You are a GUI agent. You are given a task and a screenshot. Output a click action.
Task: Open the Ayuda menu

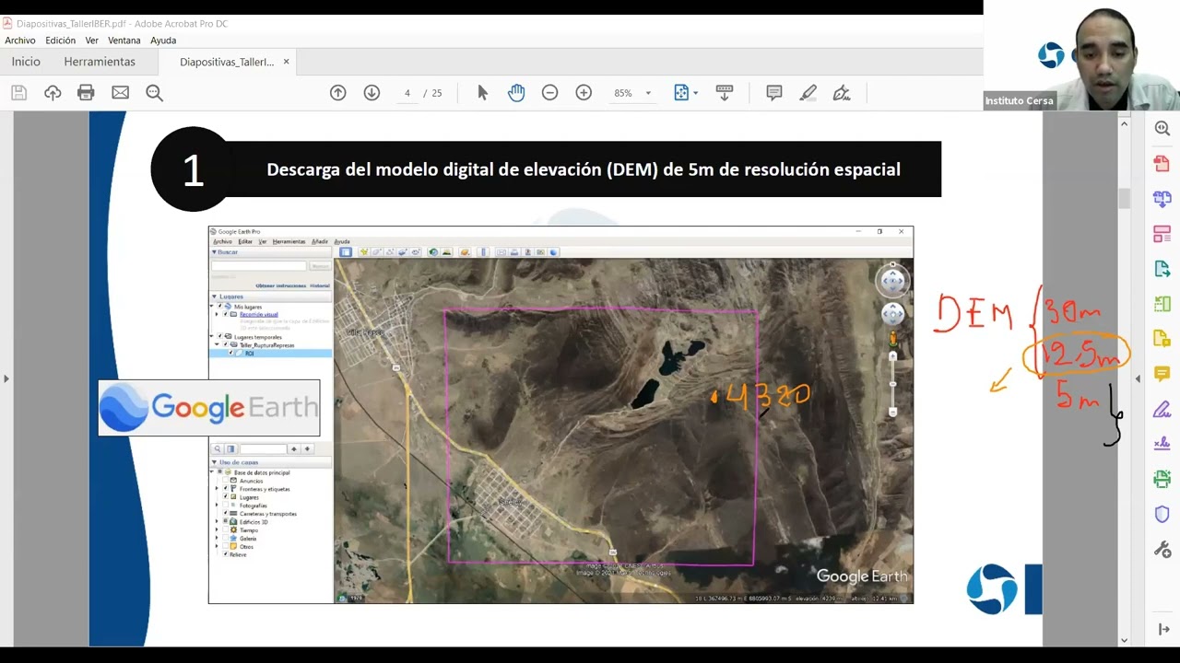pyautogui.click(x=163, y=41)
